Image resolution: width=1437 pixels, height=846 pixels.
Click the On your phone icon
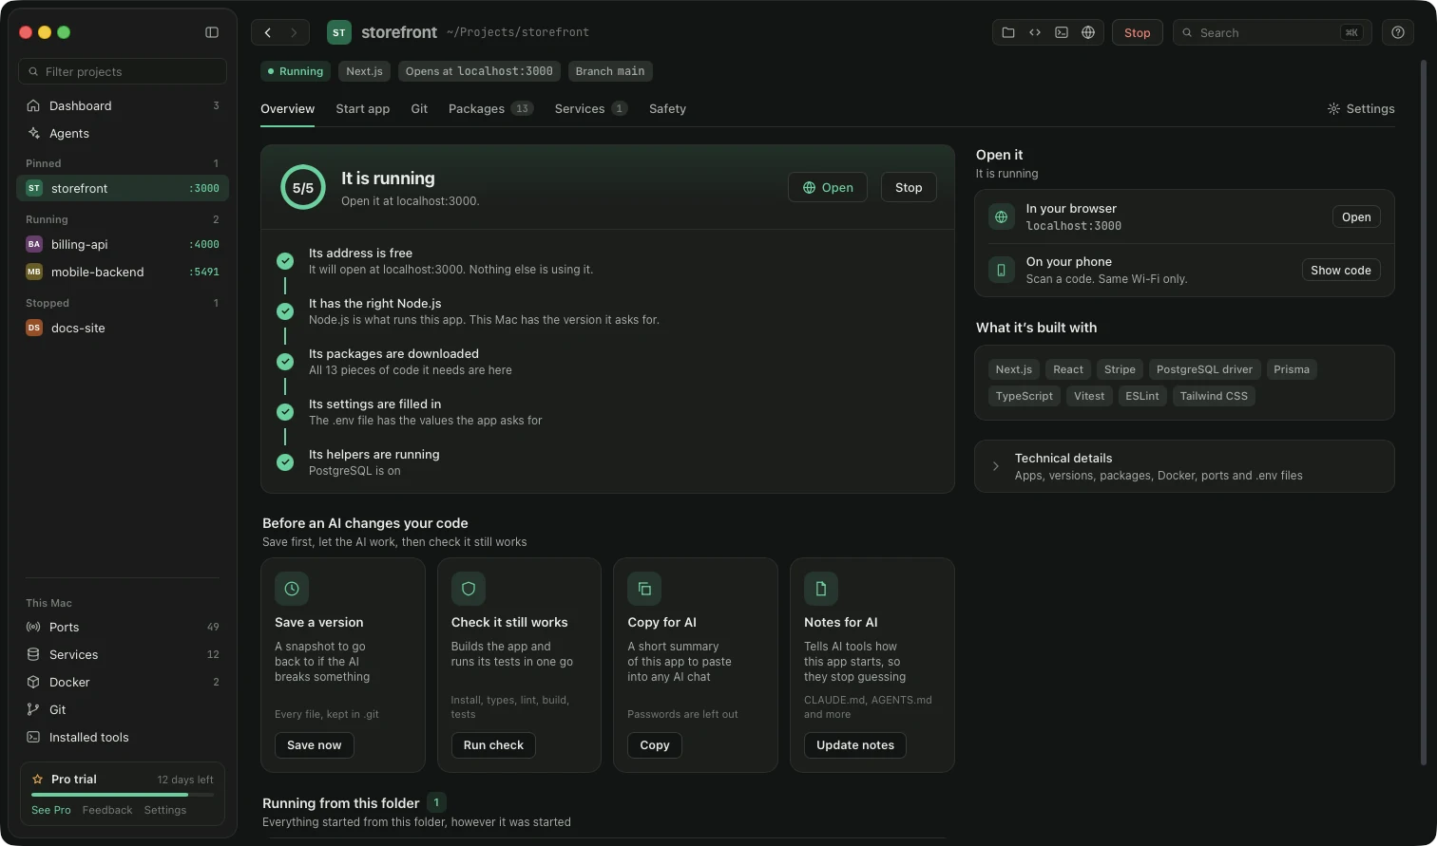1001,270
